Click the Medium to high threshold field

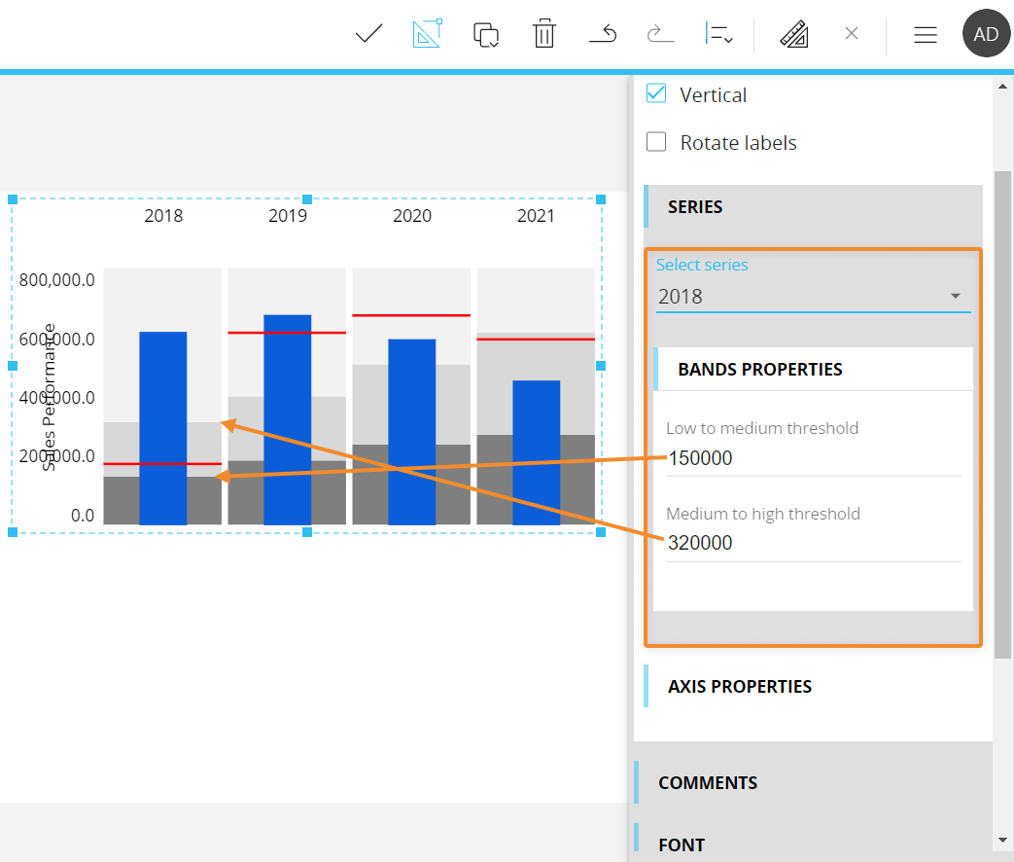click(x=813, y=543)
